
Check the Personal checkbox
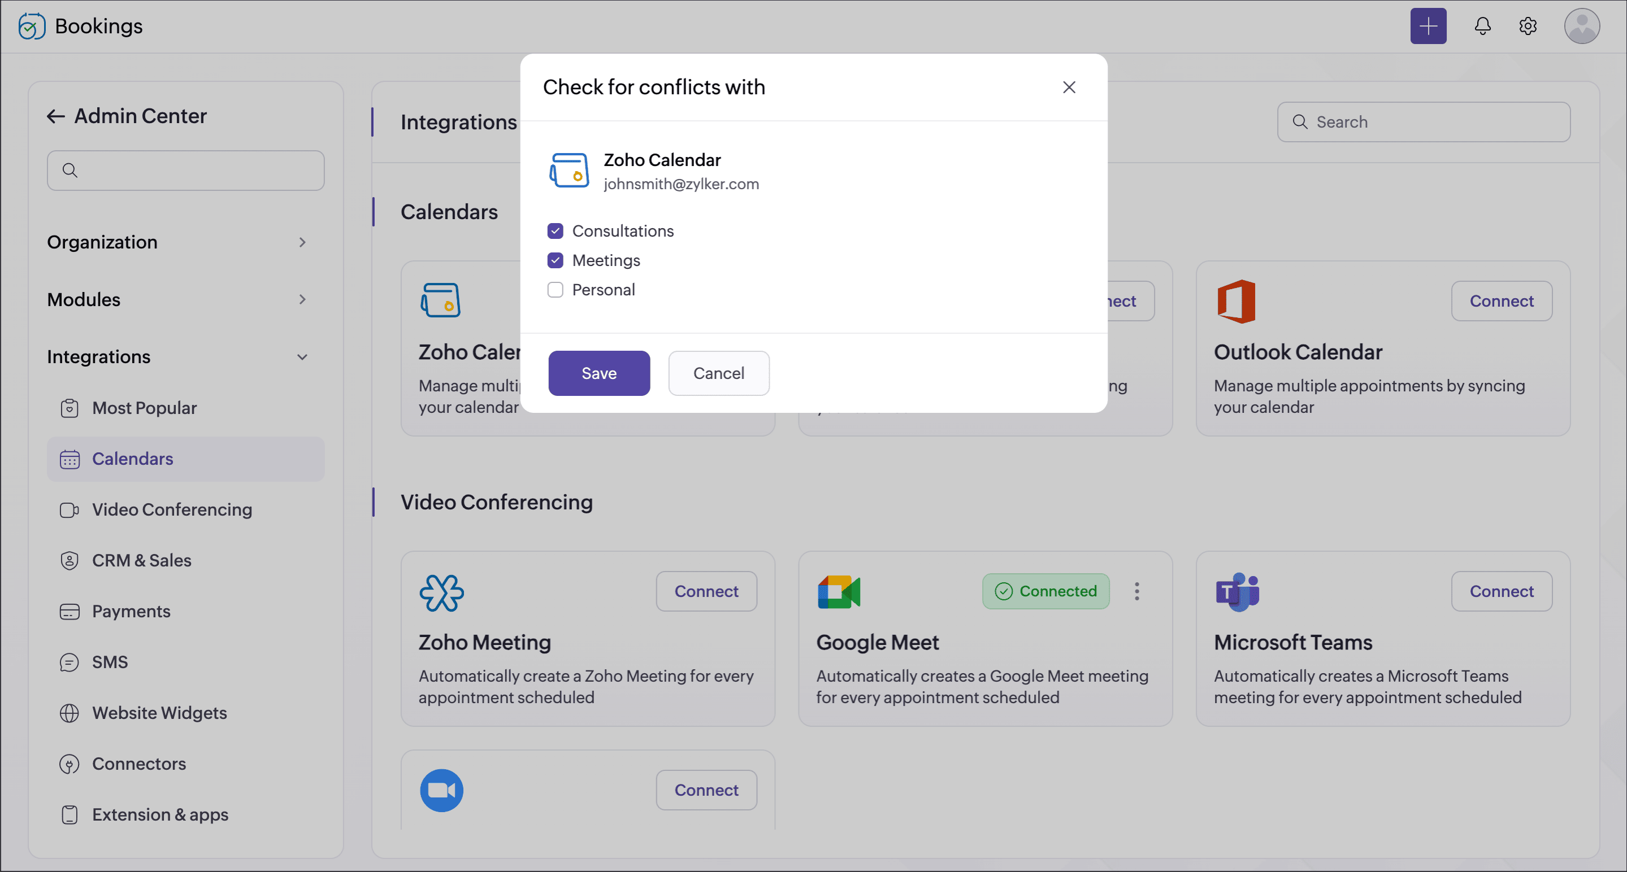coord(555,290)
